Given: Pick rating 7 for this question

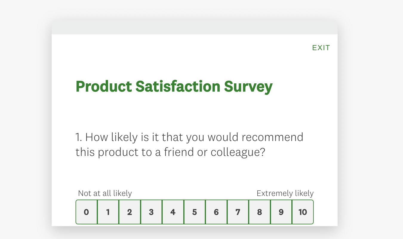Looking at the screenshot, I should [x=238, y=212].
